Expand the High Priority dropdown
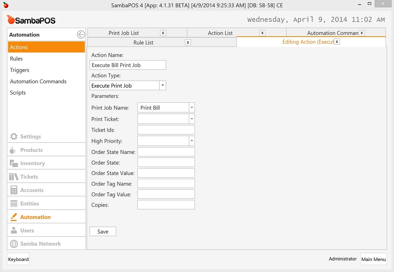The width and height of the screenshot is (394, 272). tap(192, 140)
